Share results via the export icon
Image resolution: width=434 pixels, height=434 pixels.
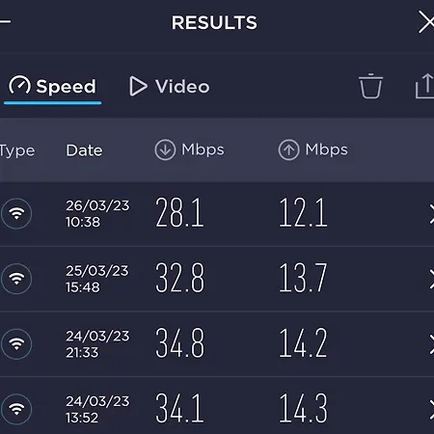coord(425,86)
